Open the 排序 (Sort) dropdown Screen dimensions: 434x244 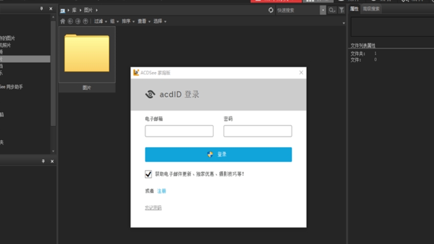pyautogui.click(x=128, y=21)
